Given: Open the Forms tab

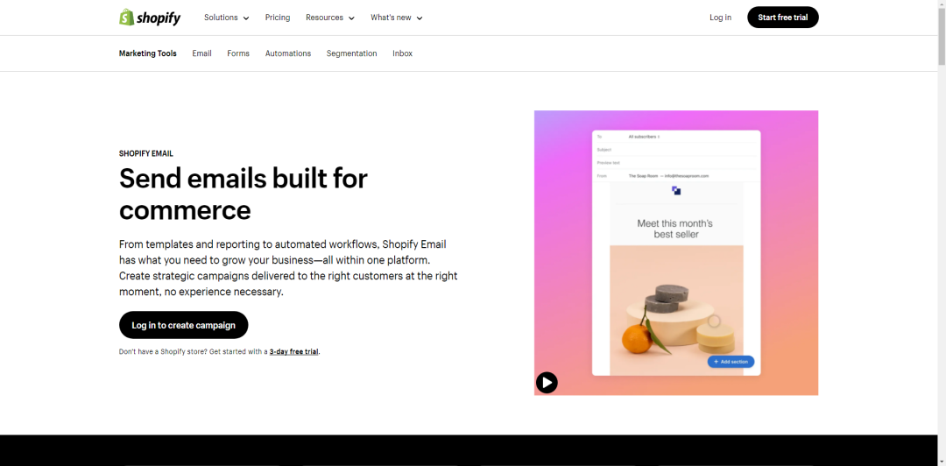Looking at the screenshot, I should coord(238,53).
